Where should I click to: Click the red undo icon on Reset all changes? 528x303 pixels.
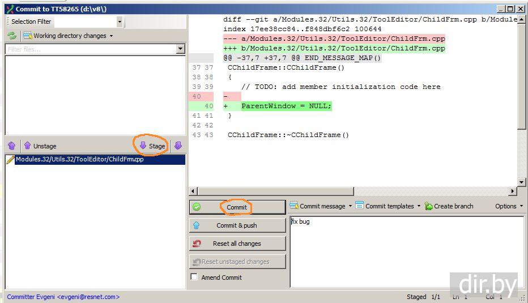[x=197, y=244]
